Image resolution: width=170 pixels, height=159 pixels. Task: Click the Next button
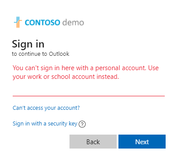tap(142, 142)
